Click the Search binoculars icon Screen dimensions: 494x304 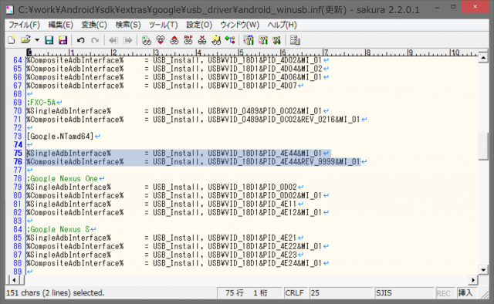pyautogui.click(x=147, y=40)
